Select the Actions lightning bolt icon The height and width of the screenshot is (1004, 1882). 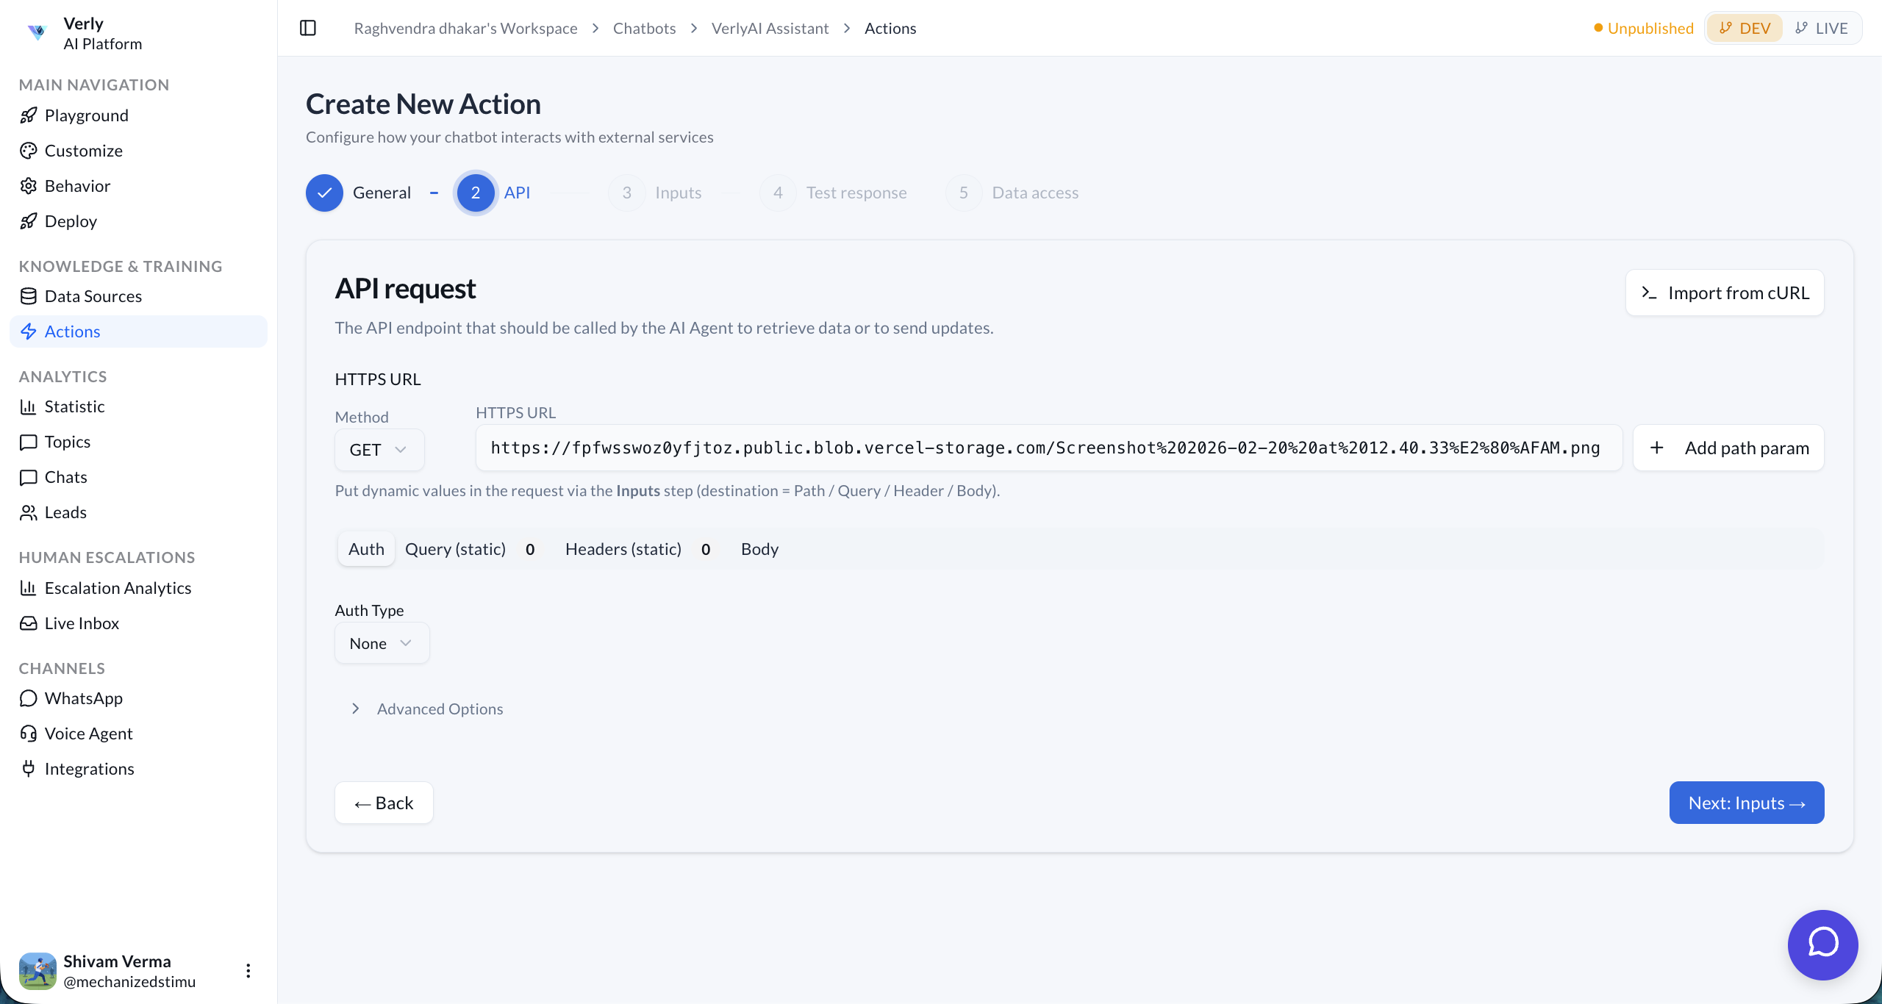pyautogui.click(x=29, y=331)
